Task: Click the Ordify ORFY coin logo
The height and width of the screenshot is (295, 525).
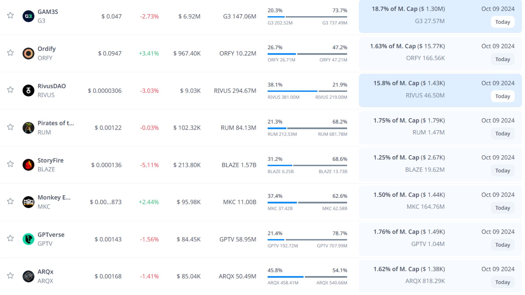Action: (x=28, y=53)
